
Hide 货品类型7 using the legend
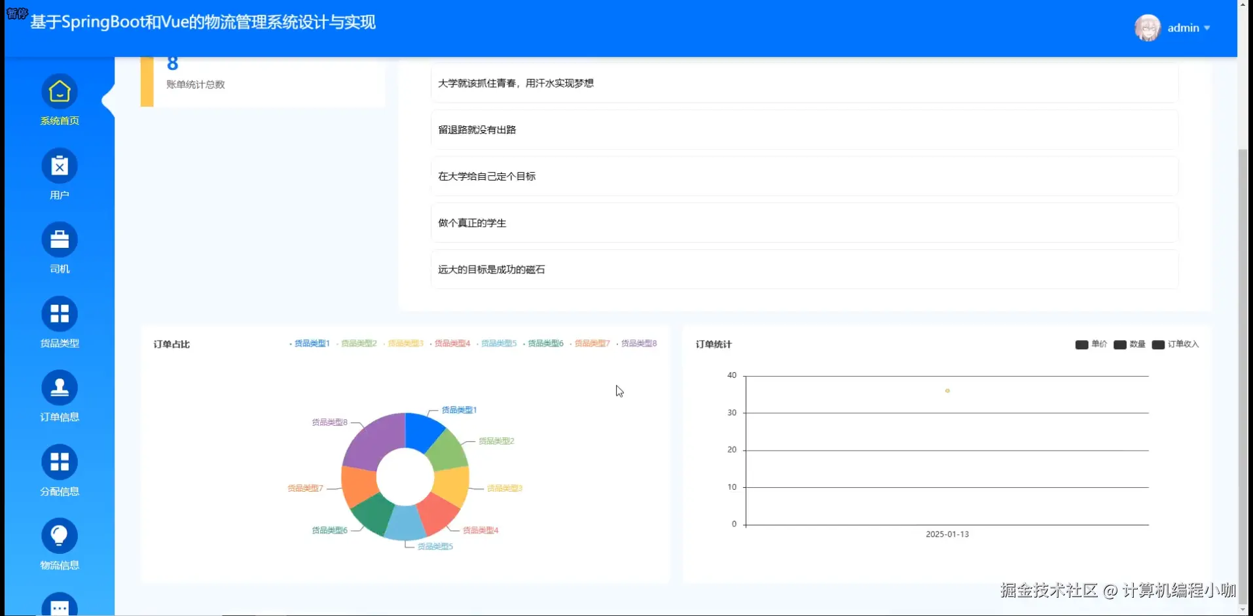(590, 343)
